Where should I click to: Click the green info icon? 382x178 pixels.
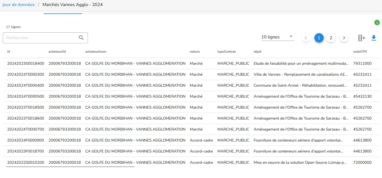coord(377,22)
